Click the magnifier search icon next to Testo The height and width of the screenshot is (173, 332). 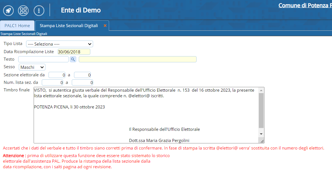pyautogui.click(x=73, y=59)
